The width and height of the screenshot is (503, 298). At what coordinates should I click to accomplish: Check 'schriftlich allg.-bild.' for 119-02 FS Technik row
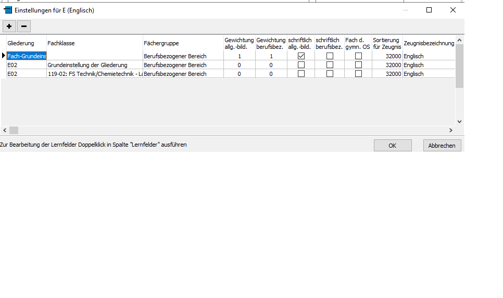(301, 74)
